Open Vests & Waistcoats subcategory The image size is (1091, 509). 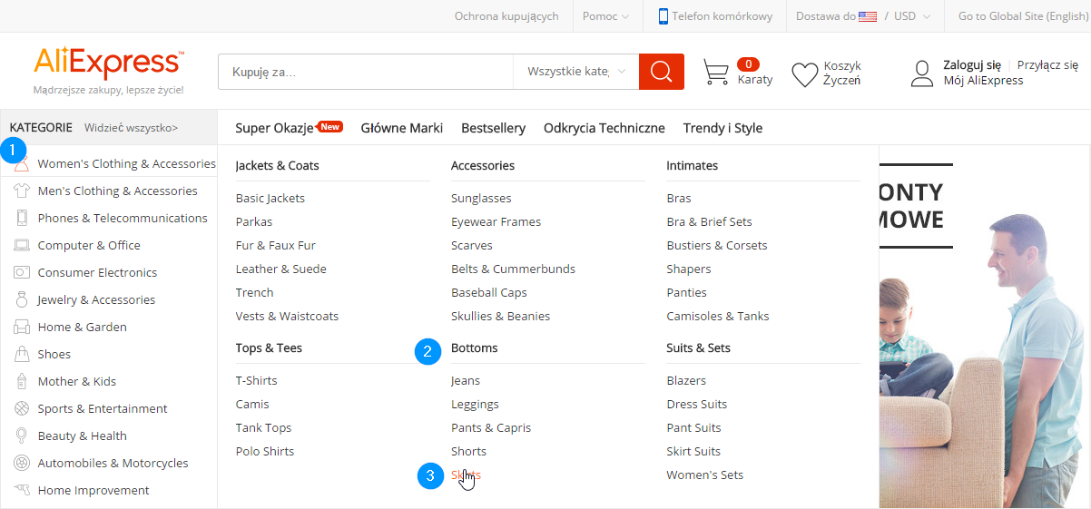point(287,316)
